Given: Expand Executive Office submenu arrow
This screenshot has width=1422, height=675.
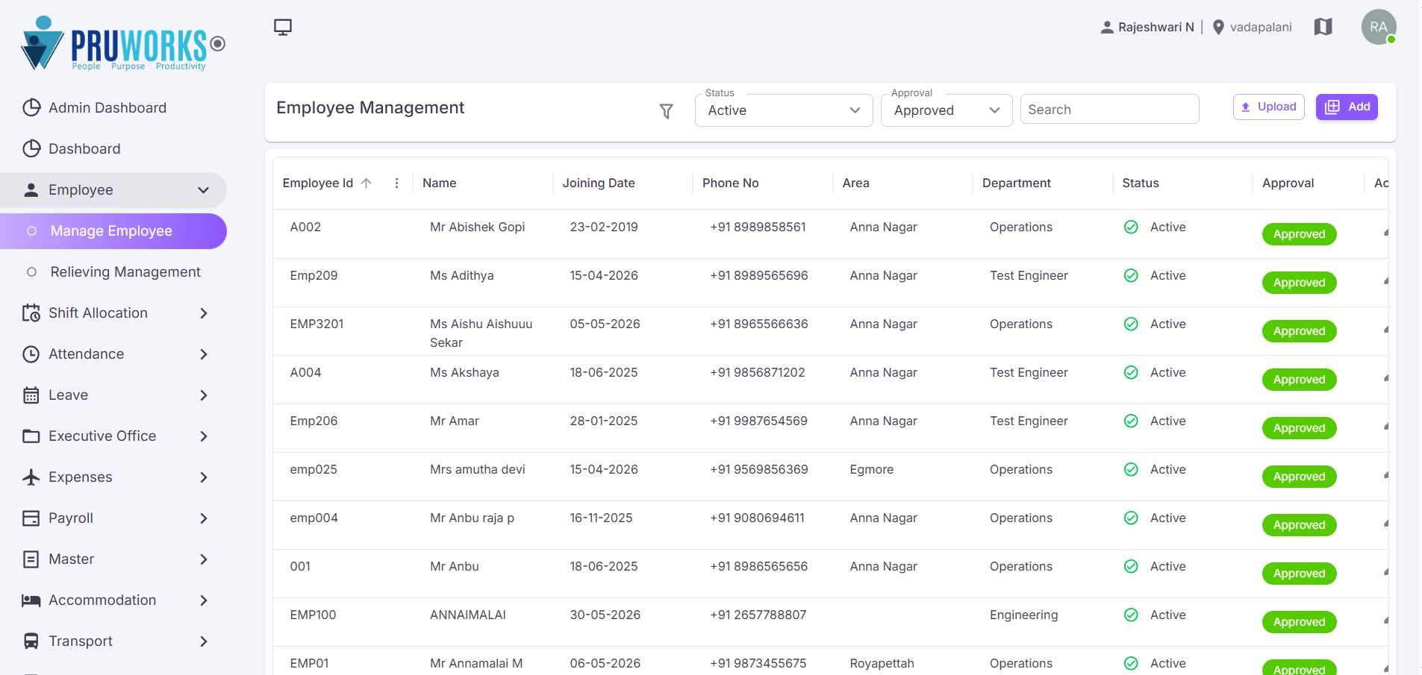Looking at the screenshot, I should [x=203, y=436].
